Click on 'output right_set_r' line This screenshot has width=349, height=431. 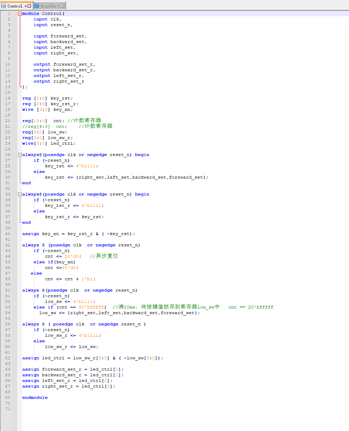coord(59,81)
